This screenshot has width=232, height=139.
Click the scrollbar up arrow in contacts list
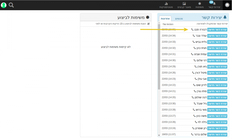[x=159, y=23]
